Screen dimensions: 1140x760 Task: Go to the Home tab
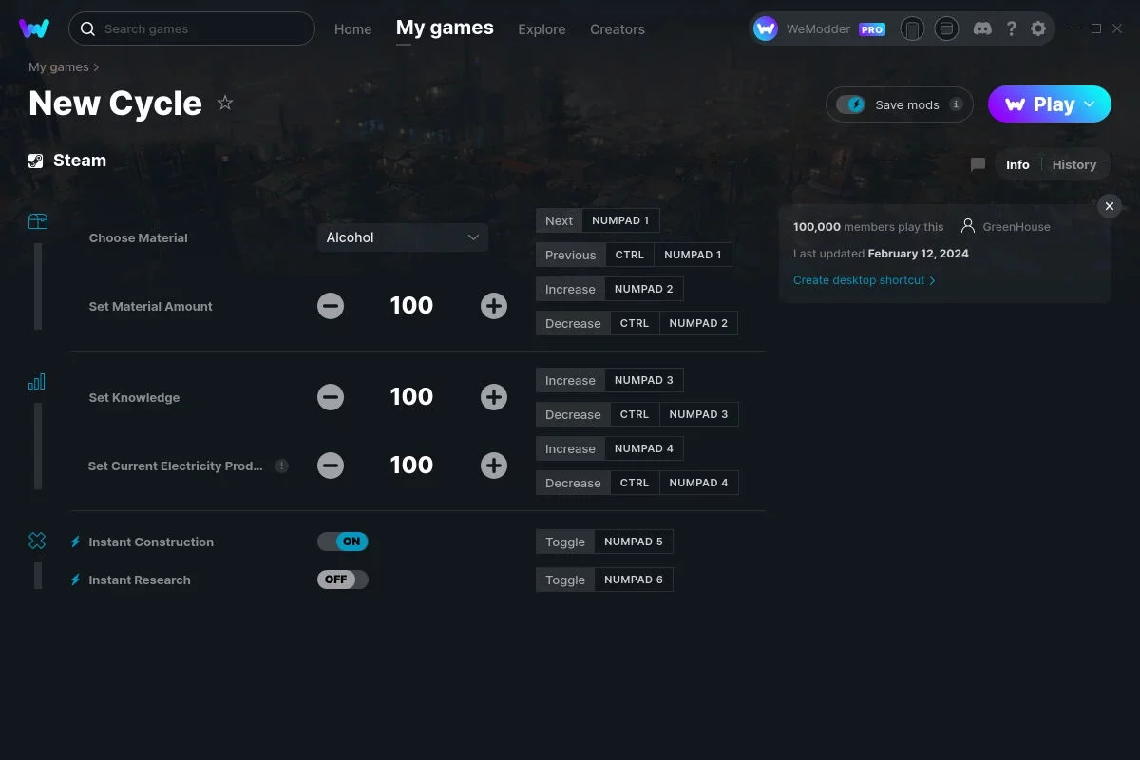(x=353, y=29)
